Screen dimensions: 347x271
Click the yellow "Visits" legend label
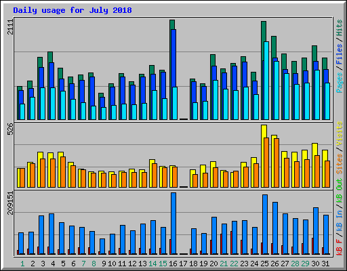[340, 133]
